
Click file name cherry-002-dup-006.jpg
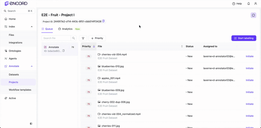[x=116, y=102]
